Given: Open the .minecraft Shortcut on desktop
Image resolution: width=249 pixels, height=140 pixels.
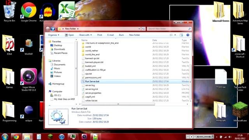Looking at the screenshot, I should click(x=240, y=46).
